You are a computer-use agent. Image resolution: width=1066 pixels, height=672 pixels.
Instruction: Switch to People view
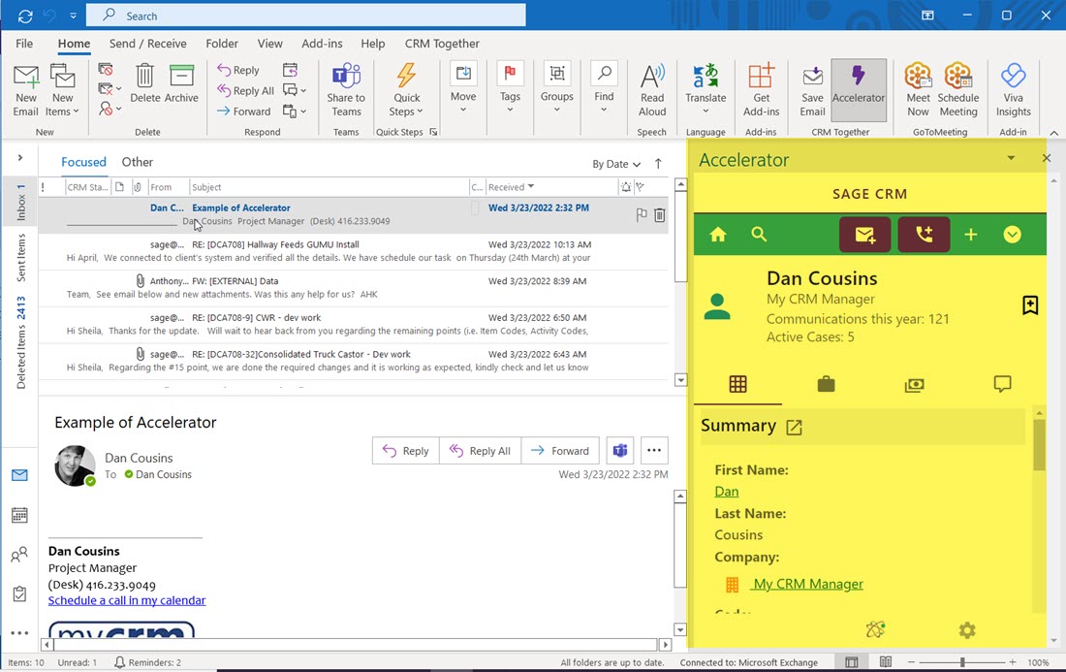[19, 555]
